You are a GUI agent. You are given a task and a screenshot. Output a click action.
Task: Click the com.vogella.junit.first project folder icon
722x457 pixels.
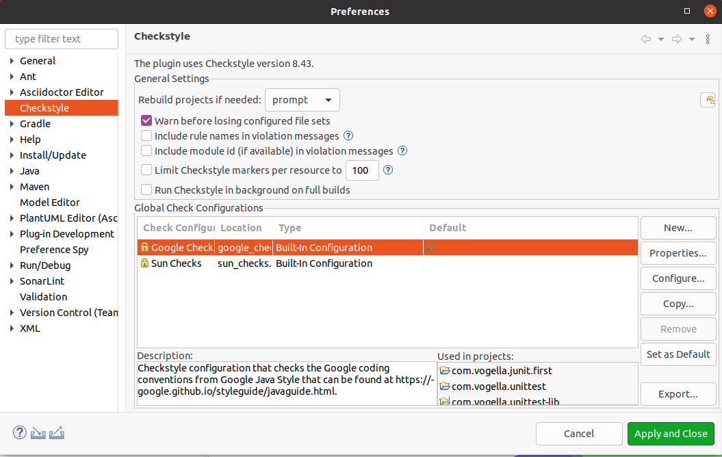click(444, 370)
